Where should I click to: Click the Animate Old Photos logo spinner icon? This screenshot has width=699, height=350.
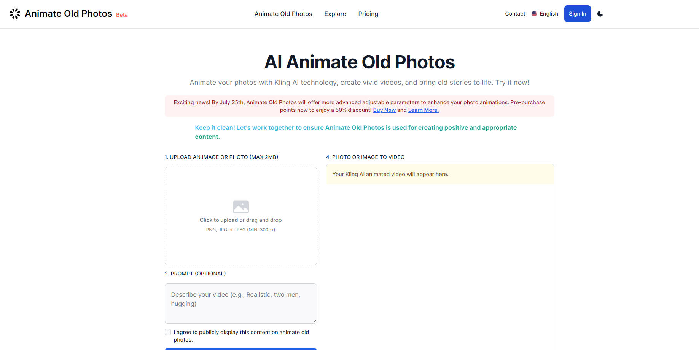(x=14, y=13)
